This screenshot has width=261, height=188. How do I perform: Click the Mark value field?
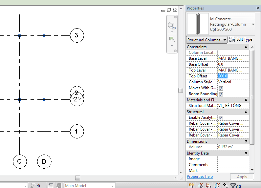click(x=233, y=170)
